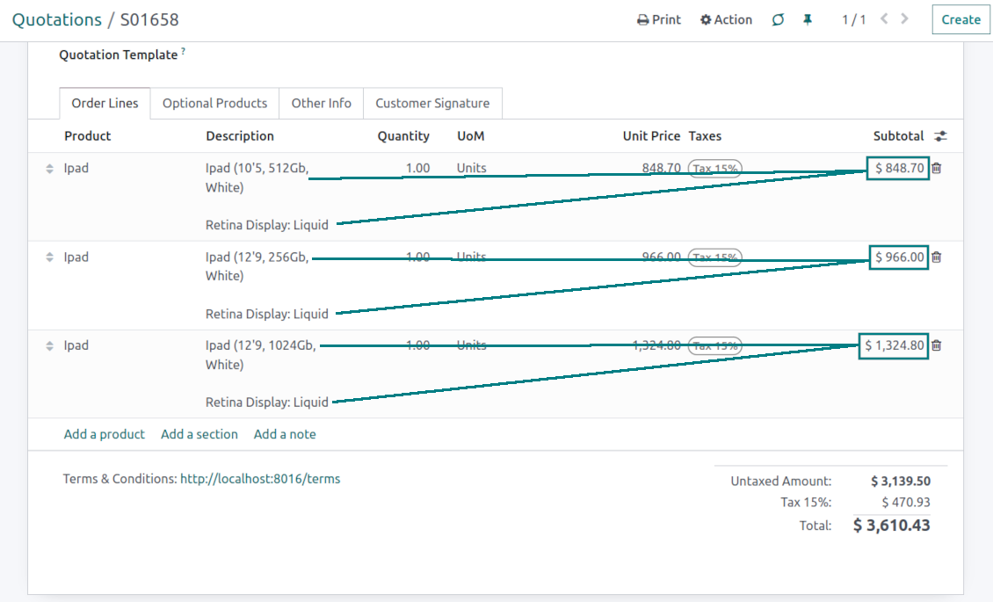Click unit price 848.70 cell
The width and height of the screenshot is (993, 602).
661,169
